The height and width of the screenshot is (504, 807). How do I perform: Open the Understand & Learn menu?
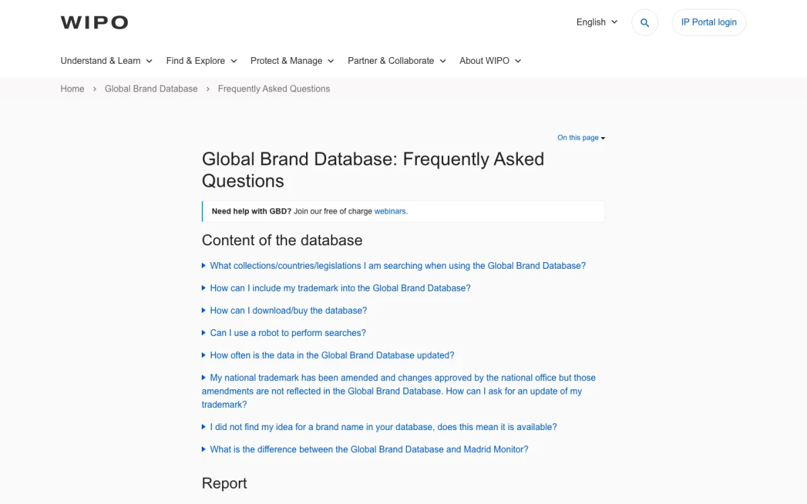(x=106, y=60)
